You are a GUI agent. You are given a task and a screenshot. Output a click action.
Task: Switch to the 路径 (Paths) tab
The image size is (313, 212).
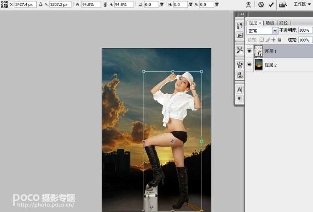click(x=284, y=23)
